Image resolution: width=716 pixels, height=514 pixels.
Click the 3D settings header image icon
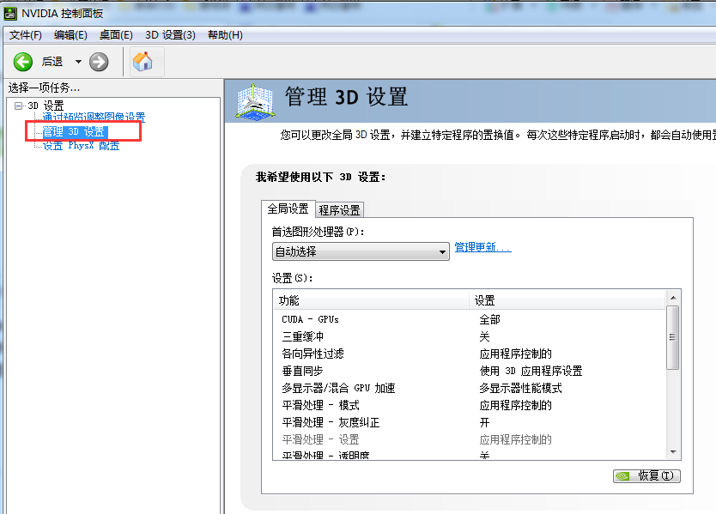click(x=255, y=102)
